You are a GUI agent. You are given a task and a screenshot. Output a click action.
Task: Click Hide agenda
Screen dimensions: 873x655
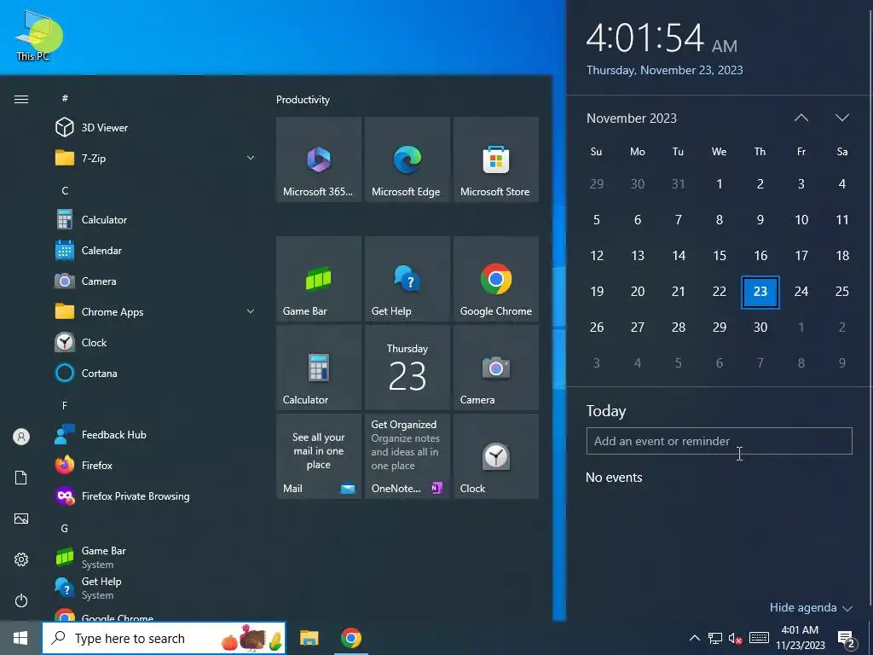coord(810,607)
